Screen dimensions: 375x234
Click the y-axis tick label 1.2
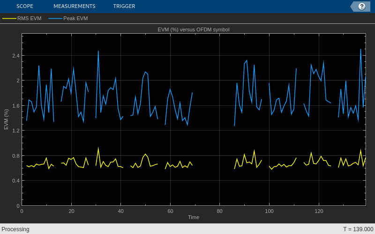coord(15,131)
